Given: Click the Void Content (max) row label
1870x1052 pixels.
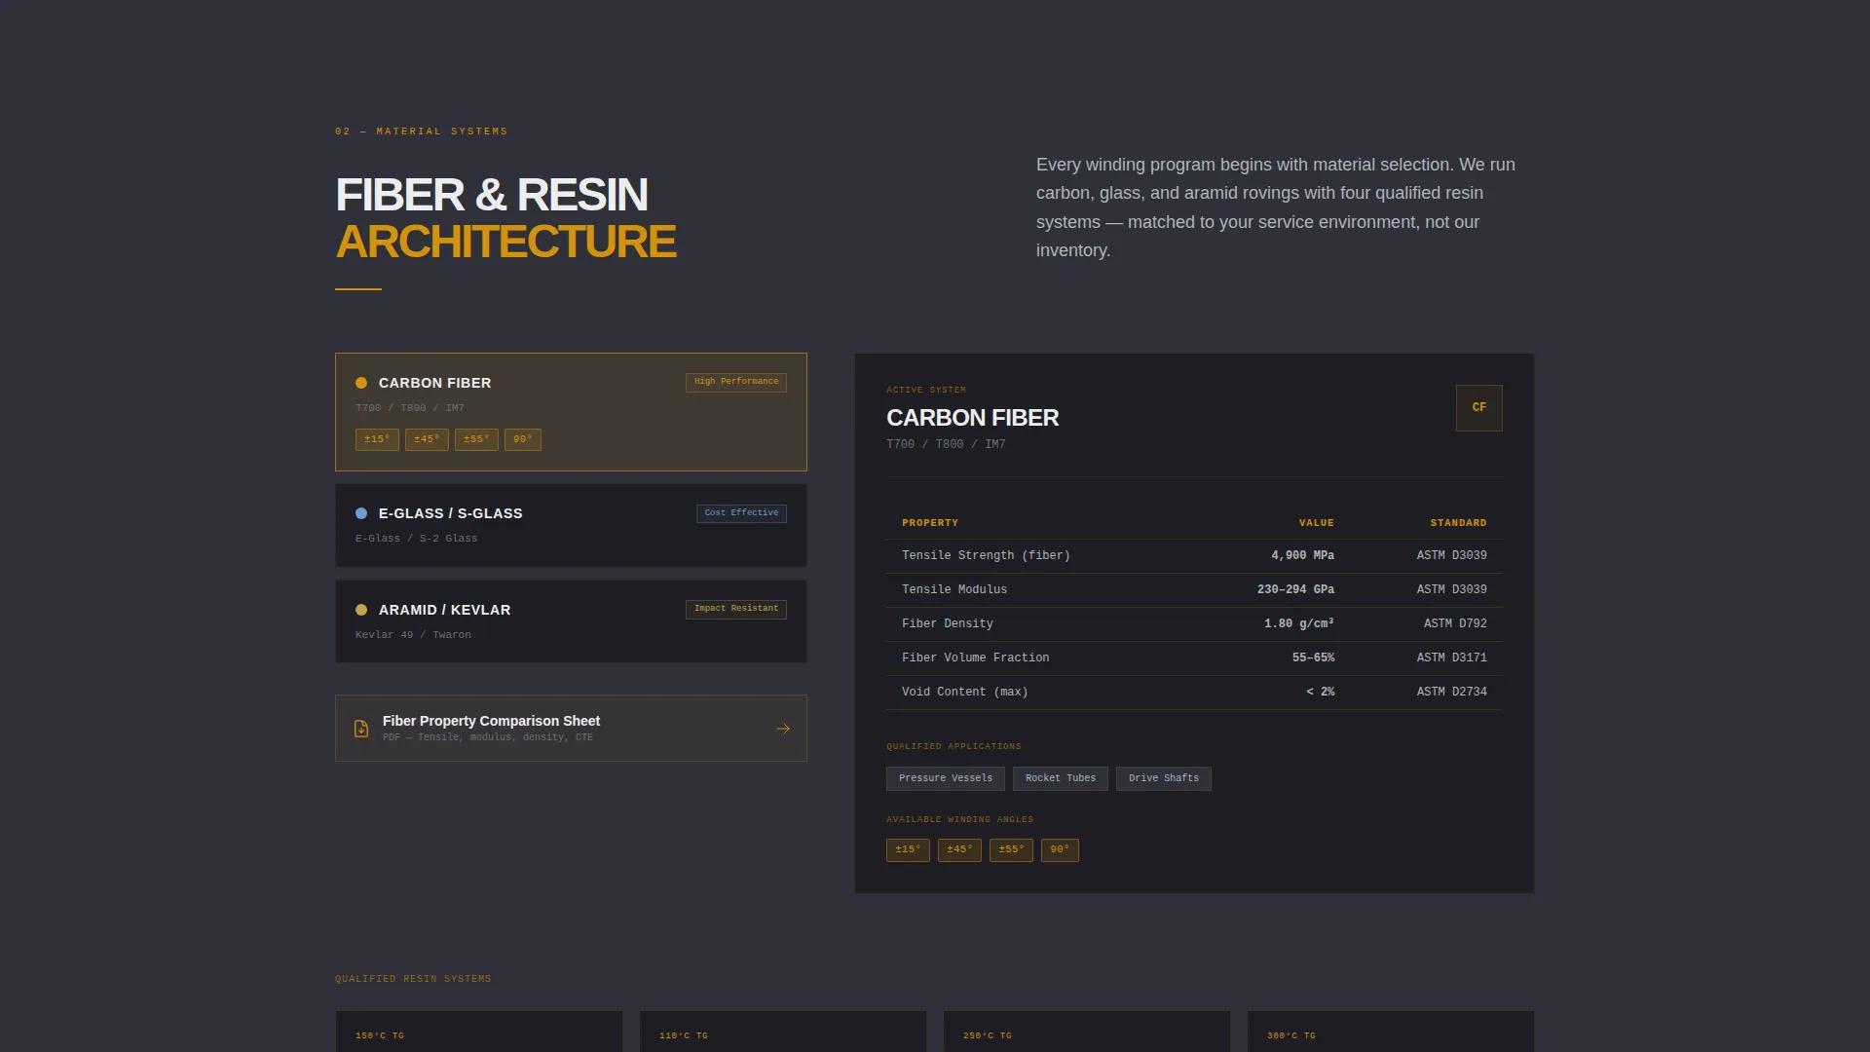Looking at the screenshot, I should [965, 692].
